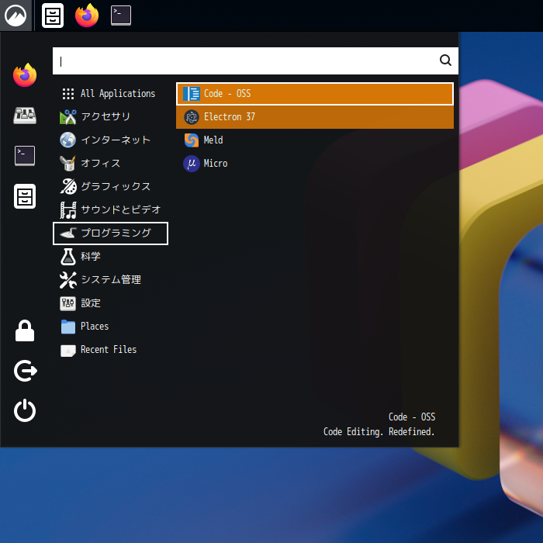
Task: Click the All Applications grid icon
Action: [x=68, y=94]
